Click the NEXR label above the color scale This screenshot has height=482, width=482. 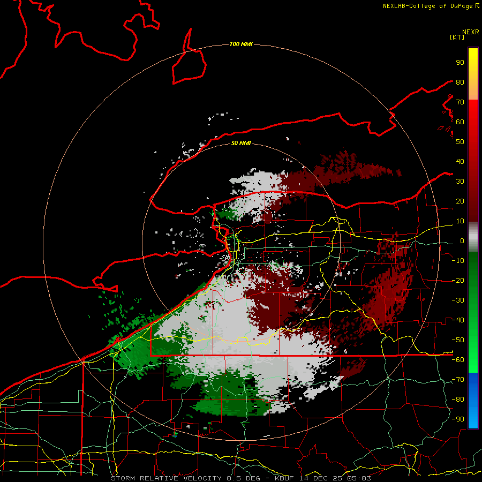coord(470,32)
